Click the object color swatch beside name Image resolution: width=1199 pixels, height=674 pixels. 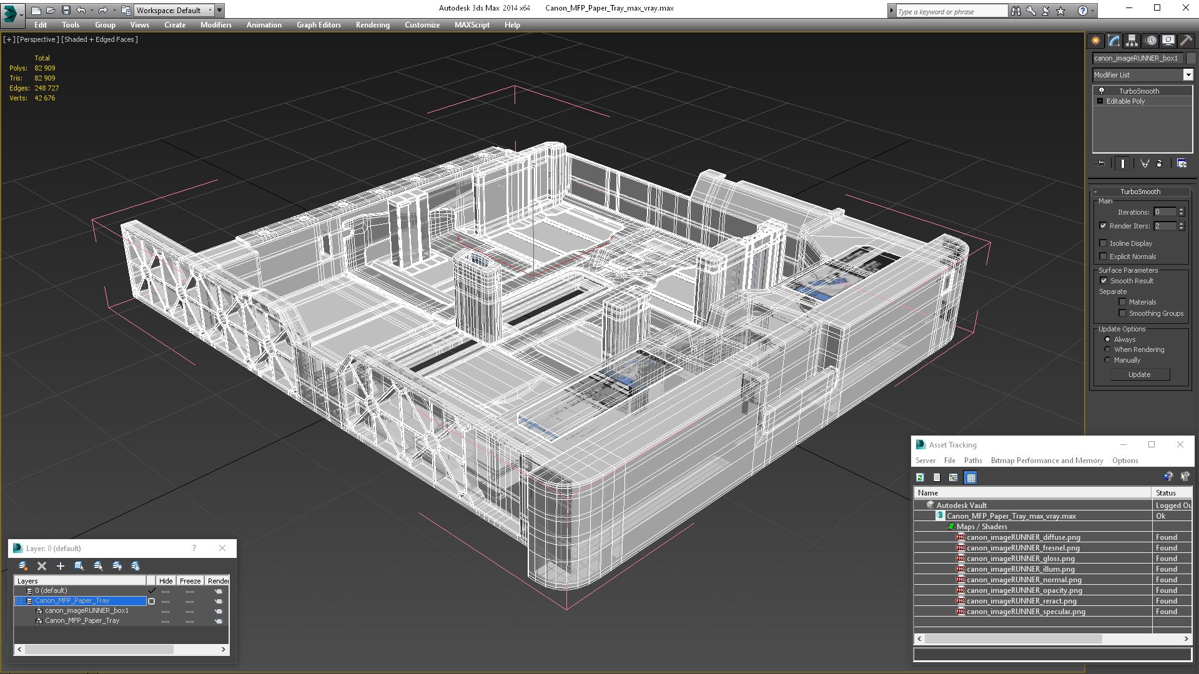tap(1190, 58)
